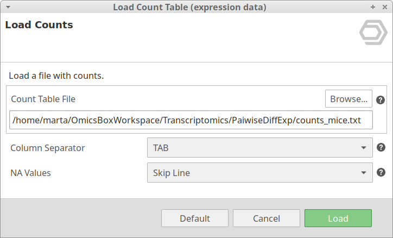Screen dimensions: 393x238
Task: View help for NA Values option
Action: [x=381, y=173]
